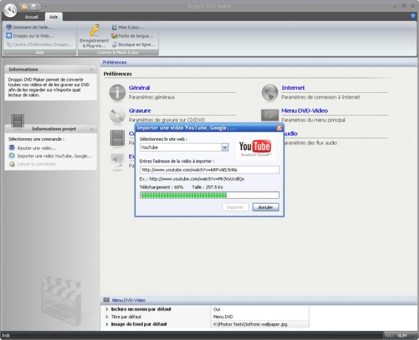Click the video URL input field
Screen dimensions: 419x340
point(209,170)
